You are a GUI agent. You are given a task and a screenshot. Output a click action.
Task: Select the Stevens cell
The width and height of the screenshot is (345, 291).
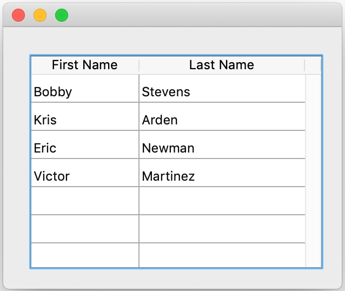pyautogui.click(x=222, y=91)
